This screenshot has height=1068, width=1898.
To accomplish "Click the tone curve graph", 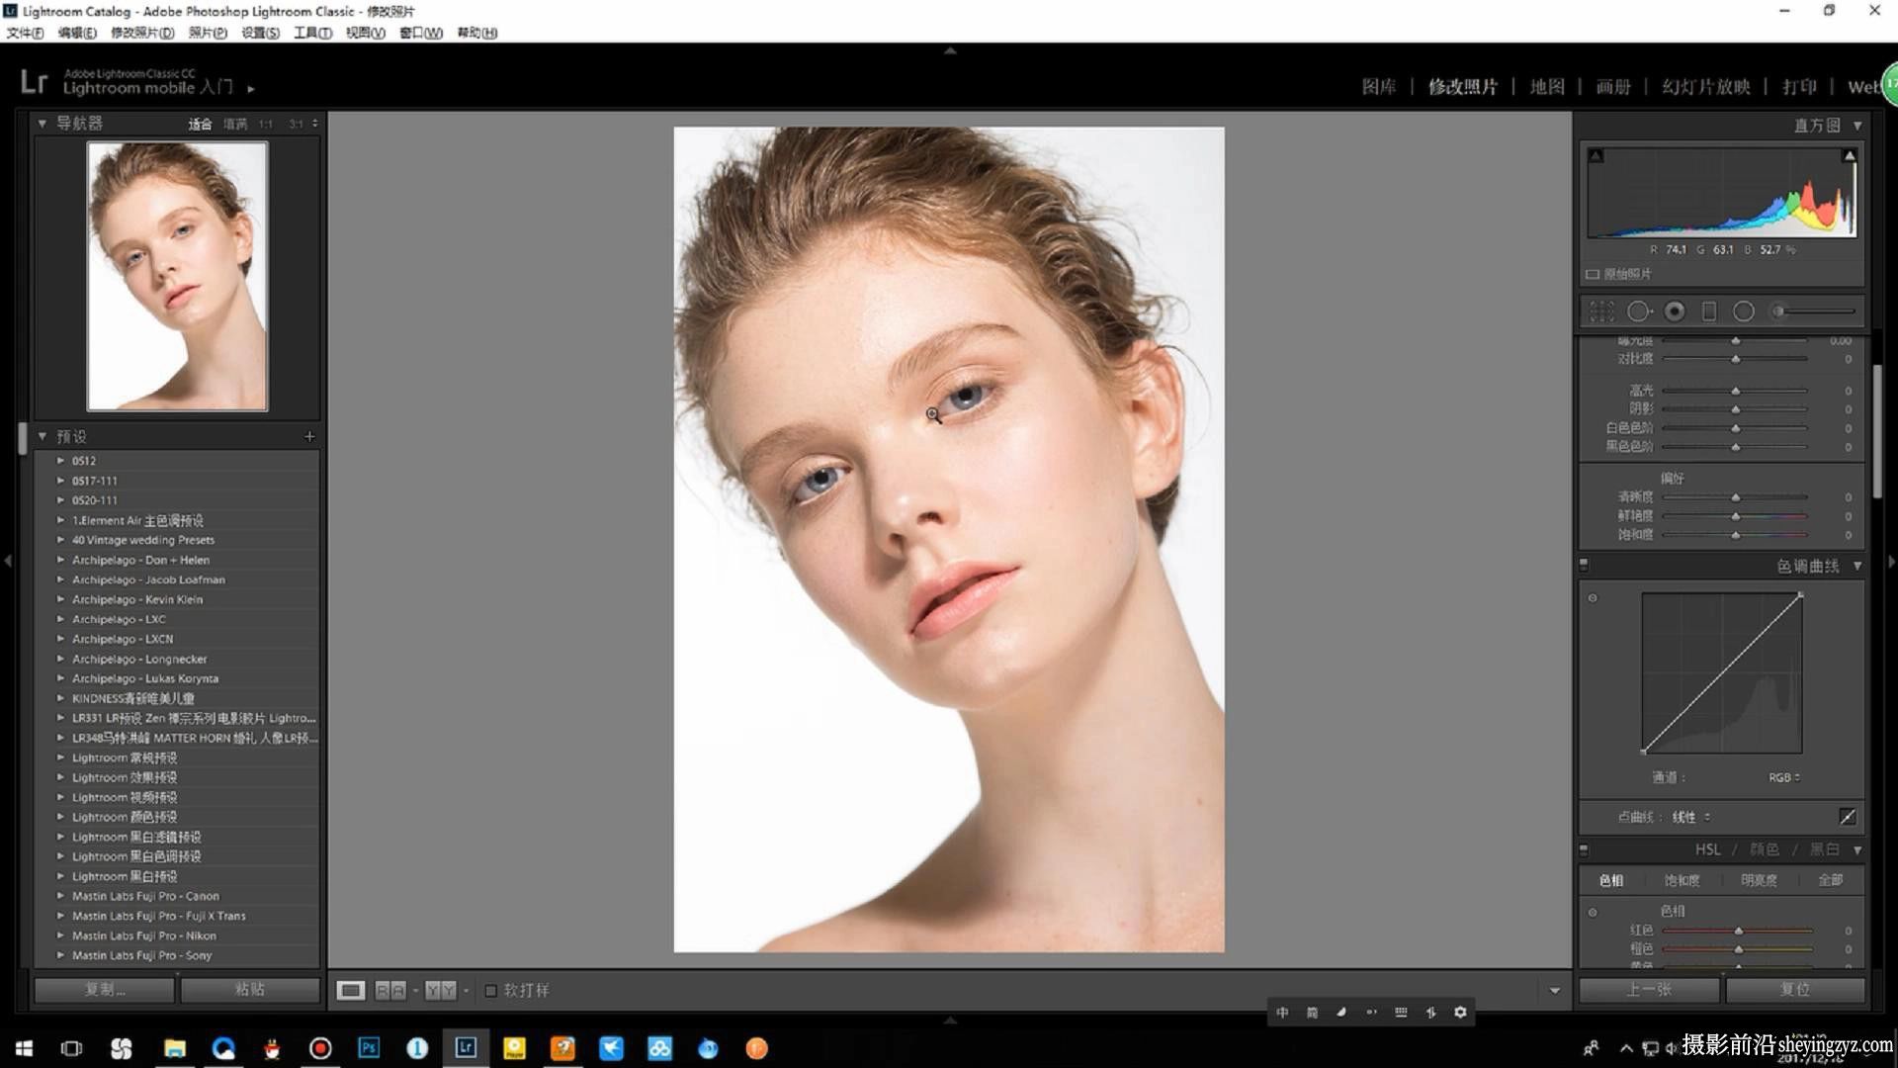I will (x=1722, y=673).
